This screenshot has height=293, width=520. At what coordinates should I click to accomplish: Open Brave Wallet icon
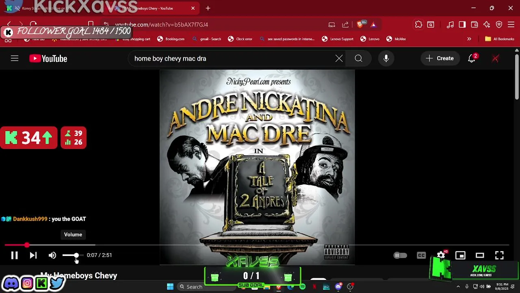(x=474, y=24)
